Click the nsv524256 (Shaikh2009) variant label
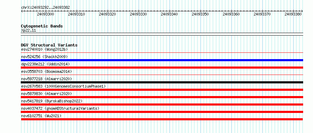This screenshot has height=133, width=313. coord(44,57)
